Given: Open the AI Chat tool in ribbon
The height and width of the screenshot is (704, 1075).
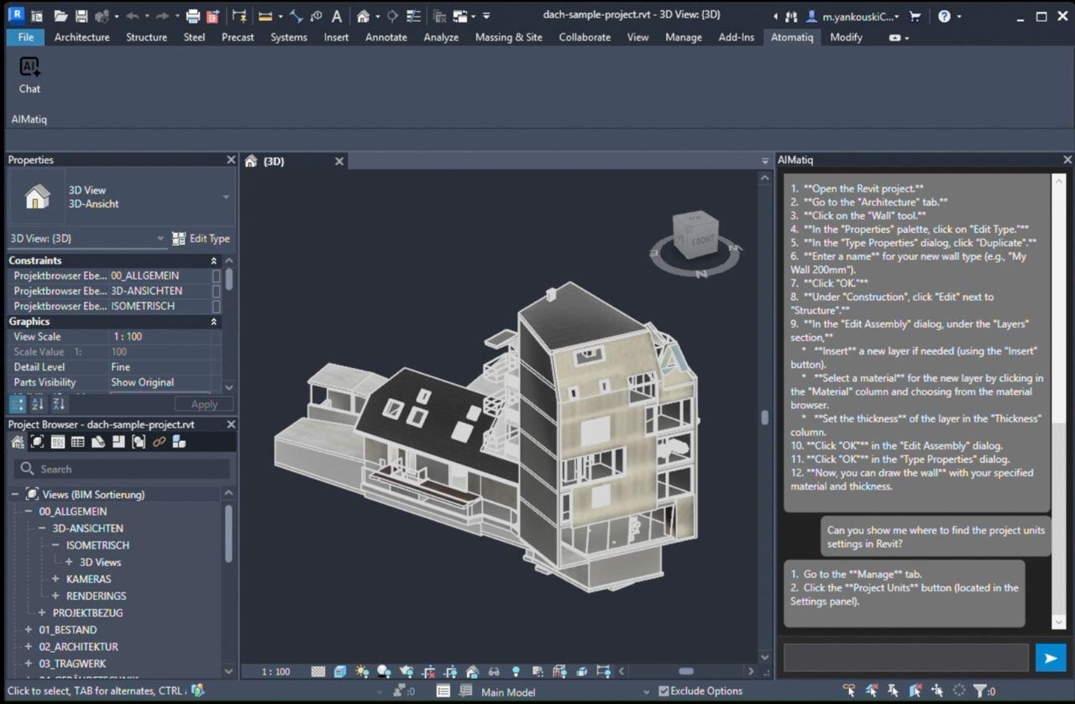Looking at the screenshot, I should point(29,75).
